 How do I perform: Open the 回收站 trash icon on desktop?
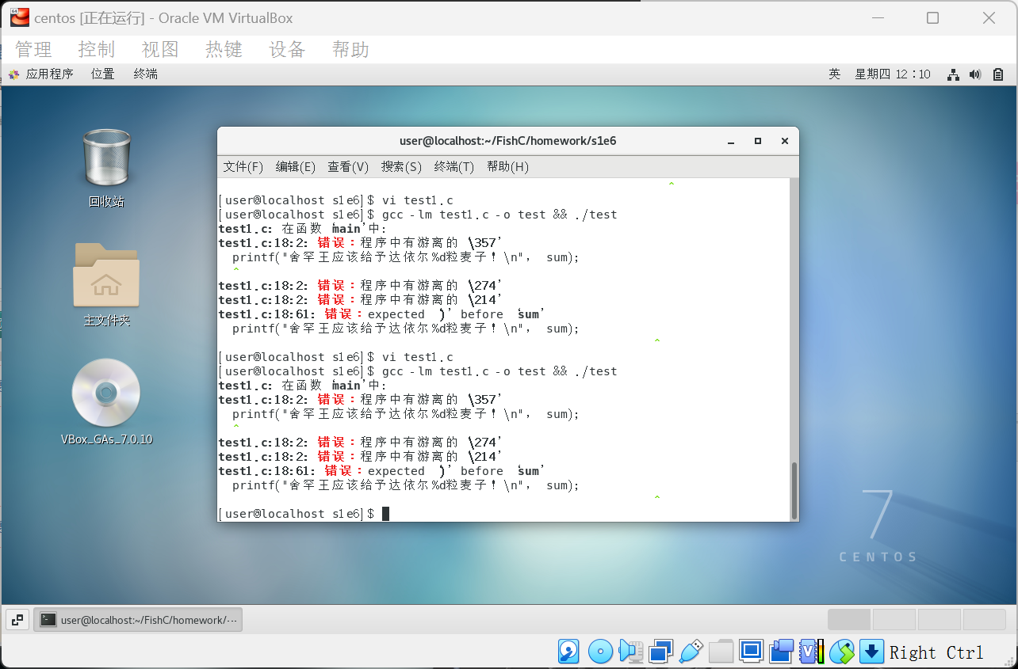coord(106,158)
